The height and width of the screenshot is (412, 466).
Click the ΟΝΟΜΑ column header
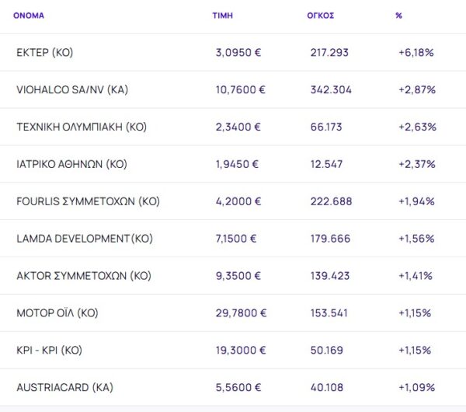click(x=29, y=16)
